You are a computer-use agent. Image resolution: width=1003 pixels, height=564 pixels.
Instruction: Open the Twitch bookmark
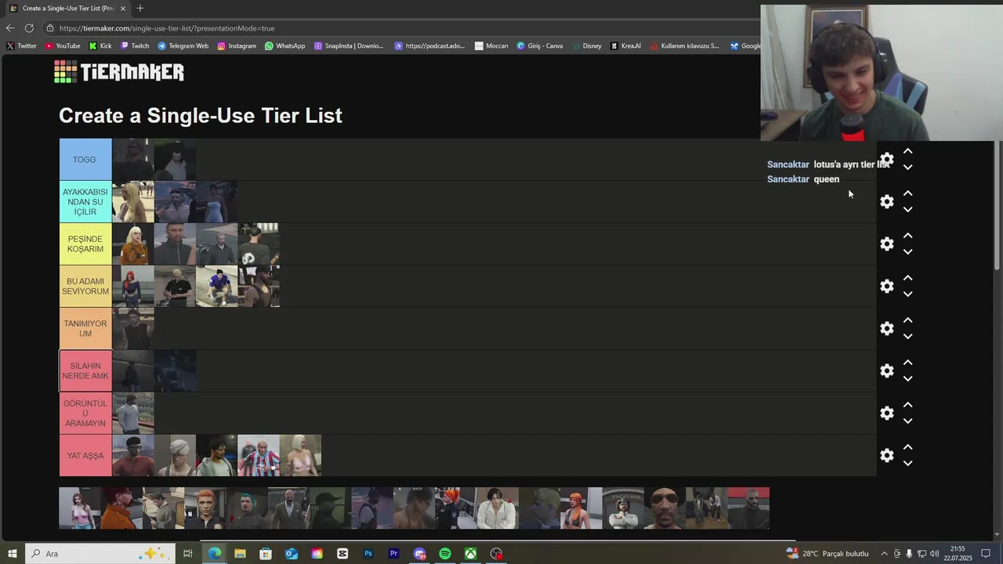(x=134, y=45)
